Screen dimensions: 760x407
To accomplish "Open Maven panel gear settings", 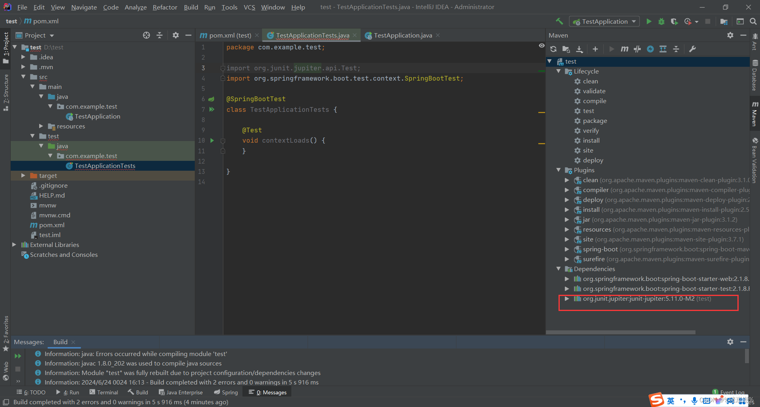I will (x=730, y=35).
